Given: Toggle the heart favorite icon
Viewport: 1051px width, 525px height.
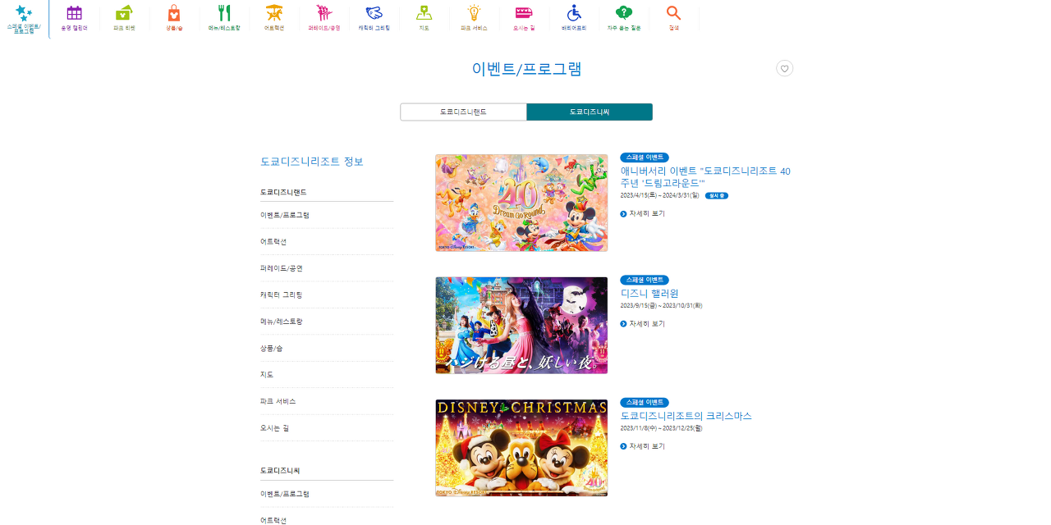Looking at the screenshot, I should click(784, 68).
